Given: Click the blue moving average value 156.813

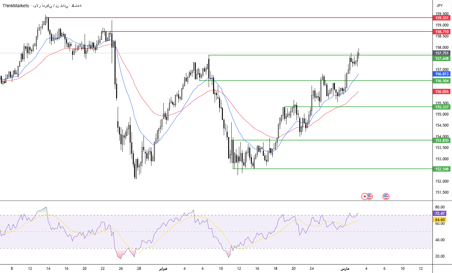Looking at the screenshot, I should coord(442,74).
